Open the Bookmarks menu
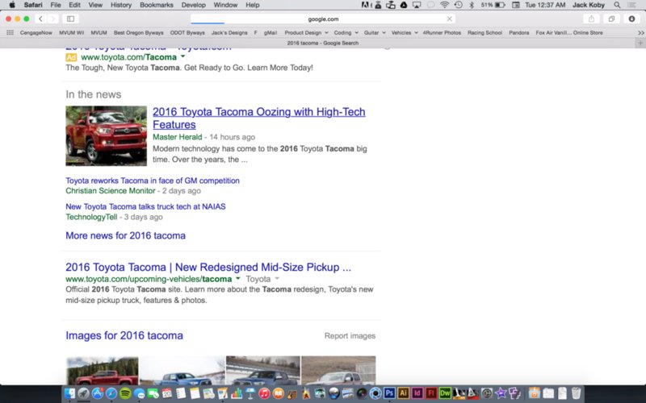This screenshot has width=646, height=403. tap(157, 5)
